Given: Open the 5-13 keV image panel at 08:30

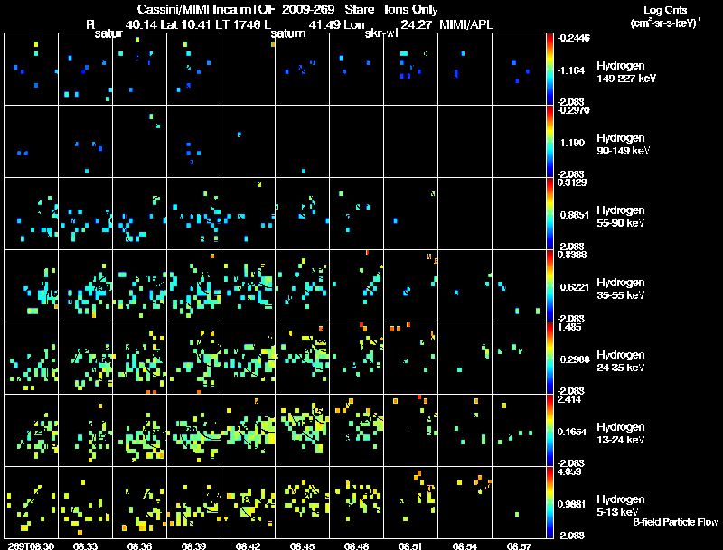Looking at the screenshot, I should [31, 502].
